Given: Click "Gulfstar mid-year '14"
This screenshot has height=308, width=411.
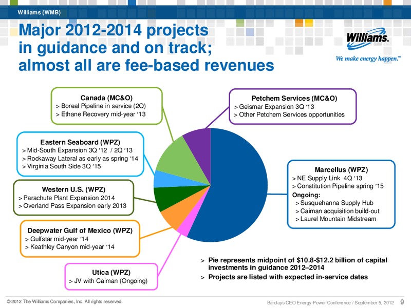Looking at the screenshot, I should coord(59,239).
